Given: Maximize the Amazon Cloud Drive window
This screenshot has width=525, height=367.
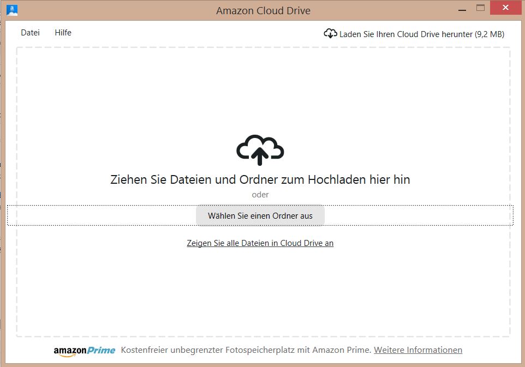Looking at the screenshot, I should (480, 8).
